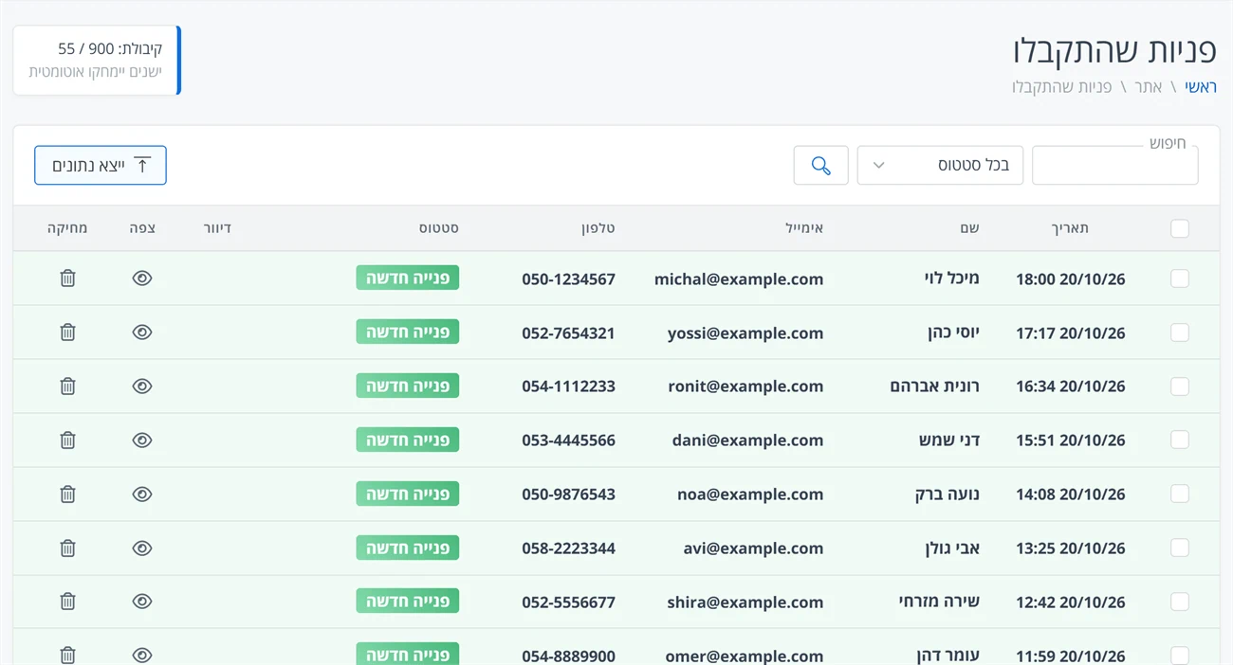Export data with ייצא נתונים button
The image size is (1233, 665).
pyautogui.click(x=101, y=166)
